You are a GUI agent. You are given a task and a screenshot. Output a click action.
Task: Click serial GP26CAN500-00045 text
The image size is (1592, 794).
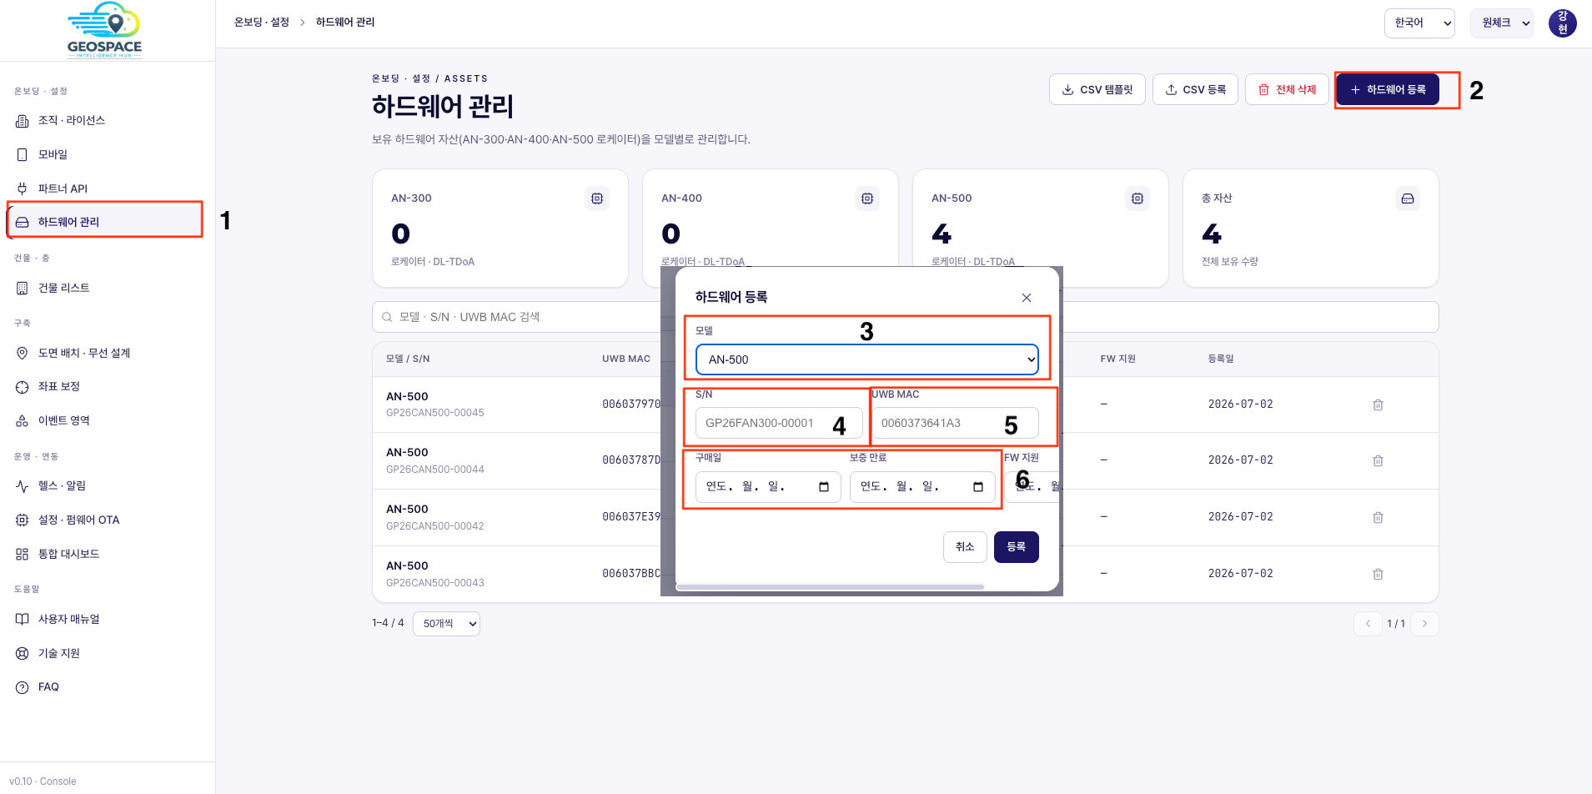click(x=435, y=413)
